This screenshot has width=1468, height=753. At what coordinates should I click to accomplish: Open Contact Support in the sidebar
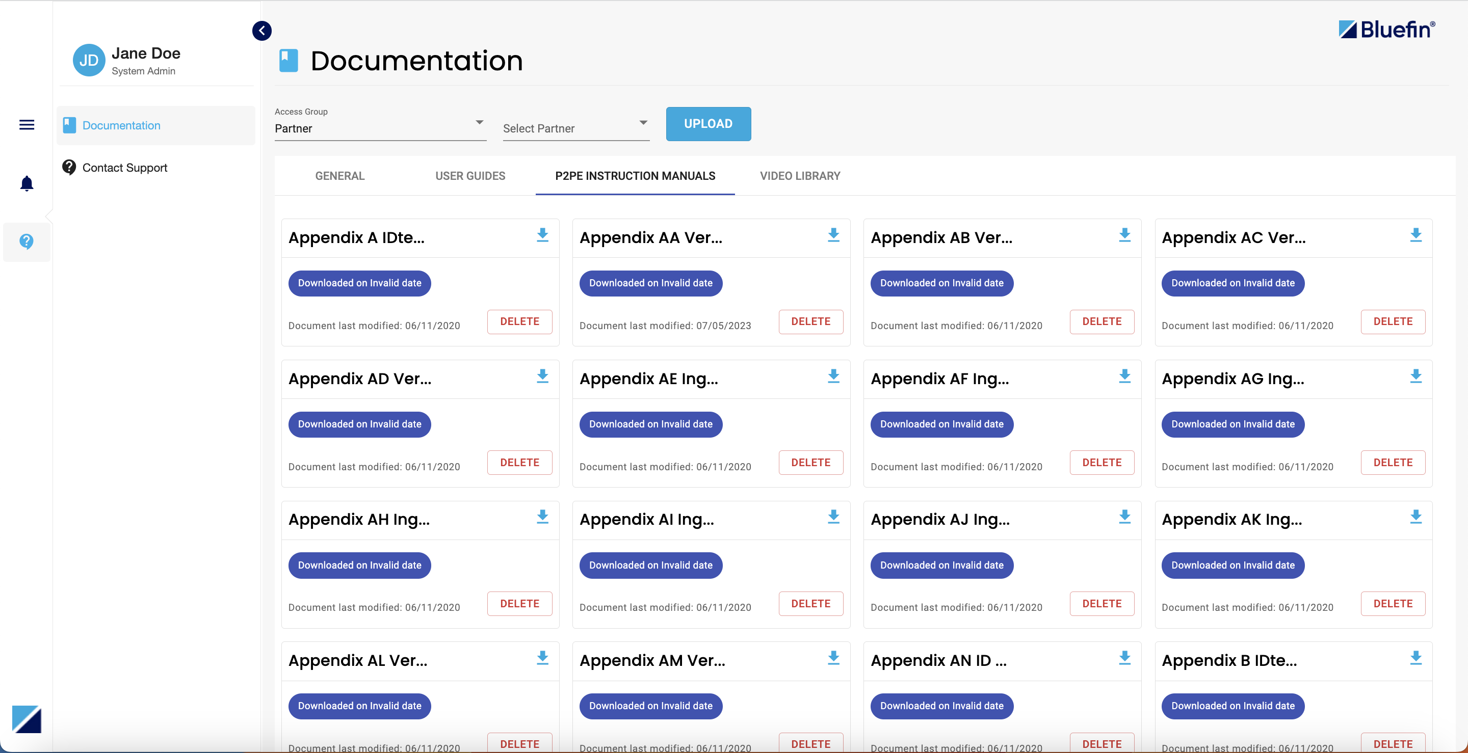point(125,168)
